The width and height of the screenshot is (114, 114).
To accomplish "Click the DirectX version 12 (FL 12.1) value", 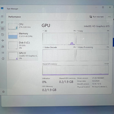I will (96, 84).
